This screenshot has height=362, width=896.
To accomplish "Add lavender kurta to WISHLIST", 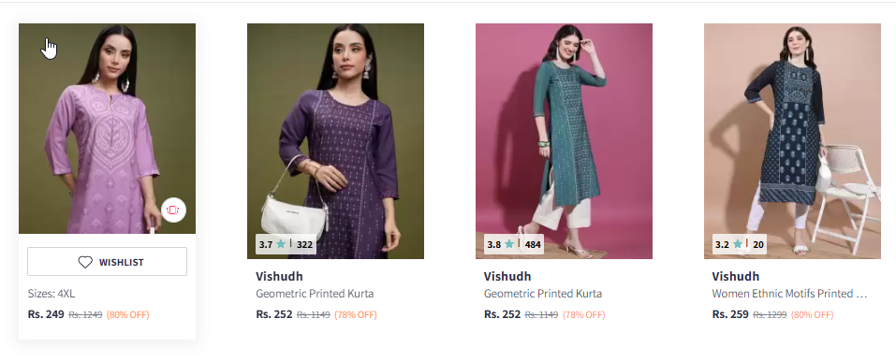I will [x=107, y=262].
